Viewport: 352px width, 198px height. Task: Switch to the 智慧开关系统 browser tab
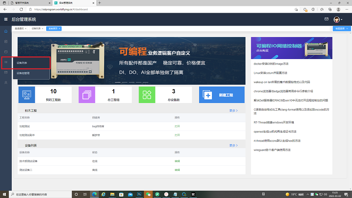click(30, 3)
